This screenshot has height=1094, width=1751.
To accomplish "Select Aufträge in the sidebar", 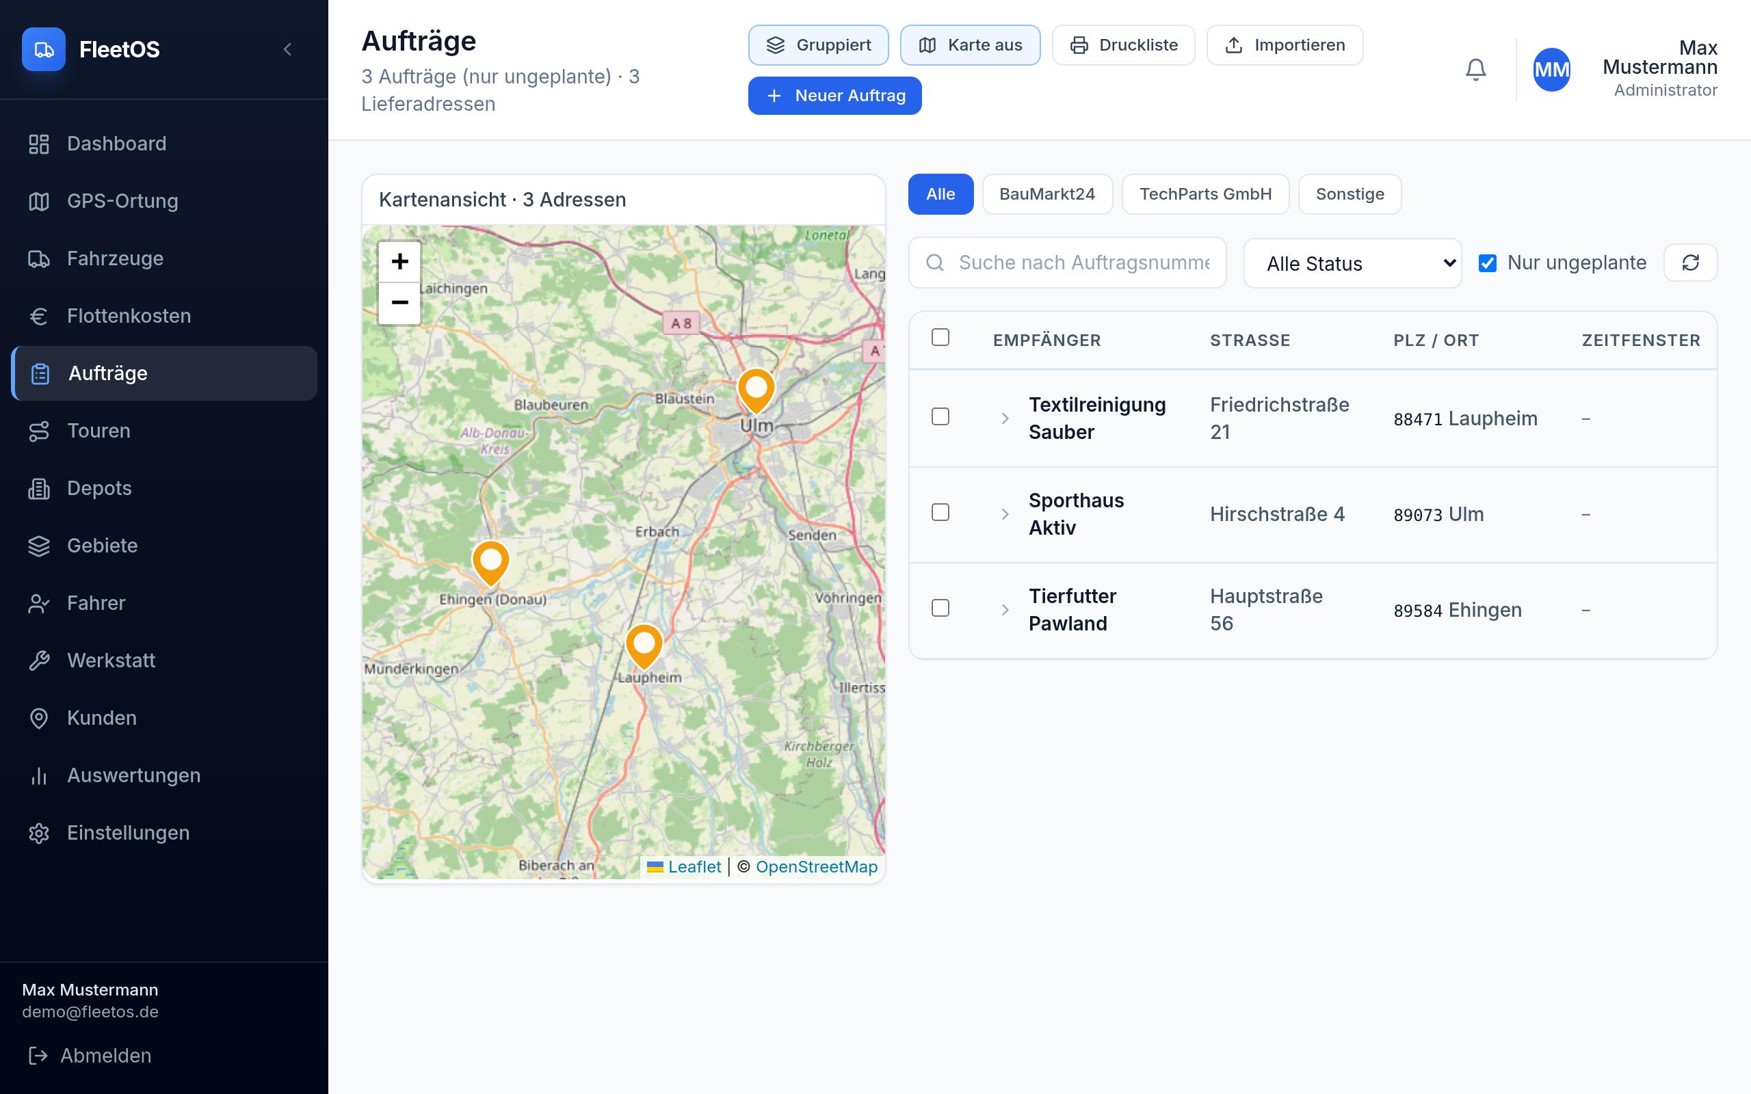I will [164, 373].
